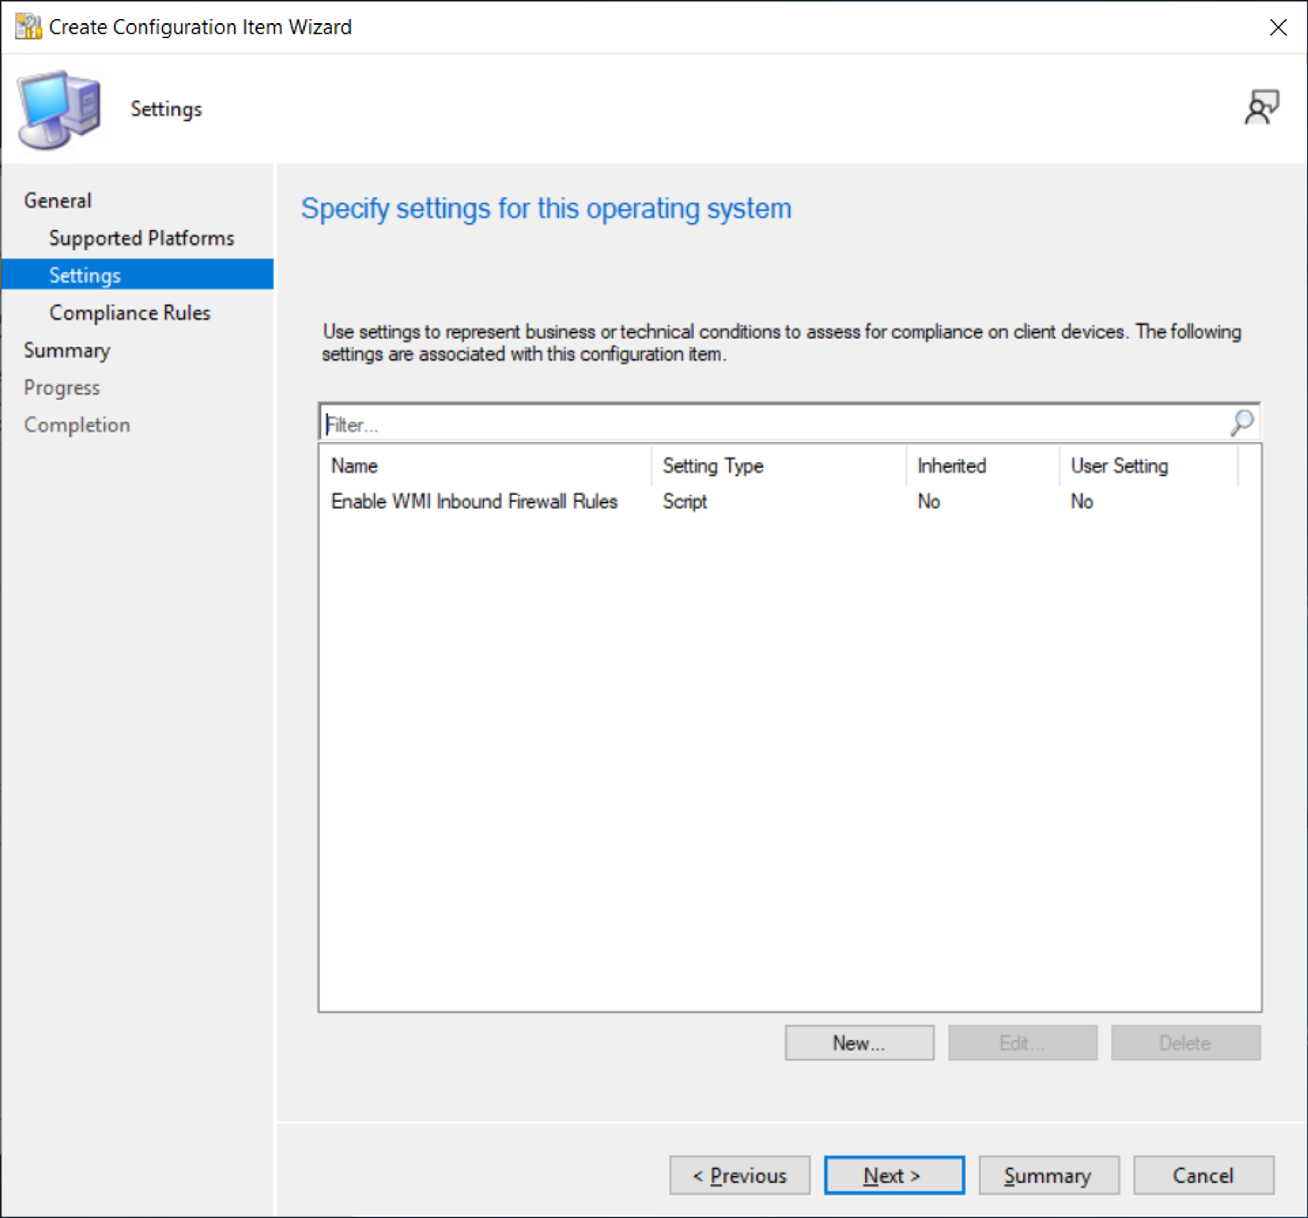Image resolution: width=1308 pixels, height=1218 pixels.
Task: Click the Edit... button
Action: tap(1023, 1043)
